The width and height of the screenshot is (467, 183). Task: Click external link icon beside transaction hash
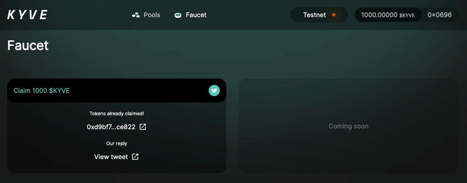(x=143, y=127)
